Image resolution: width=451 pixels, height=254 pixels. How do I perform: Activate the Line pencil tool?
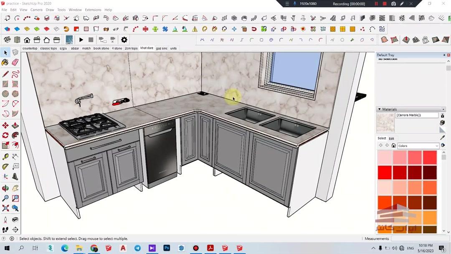[5, 74]
